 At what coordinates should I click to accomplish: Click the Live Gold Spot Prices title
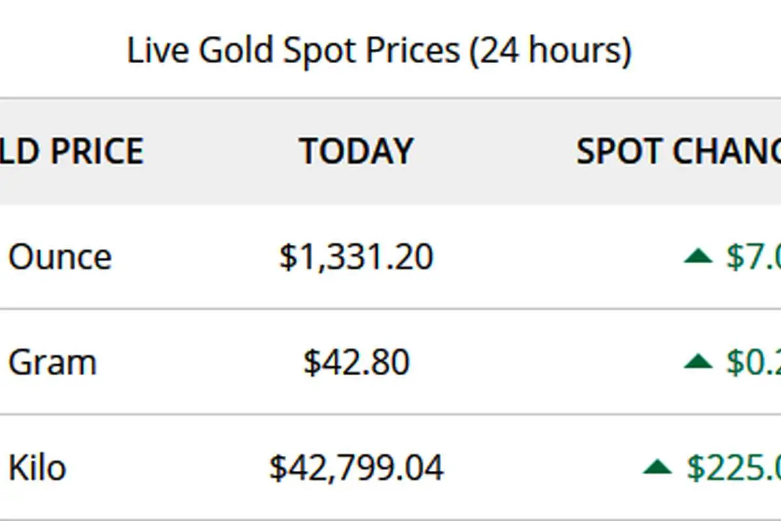(x=379, y=51)
